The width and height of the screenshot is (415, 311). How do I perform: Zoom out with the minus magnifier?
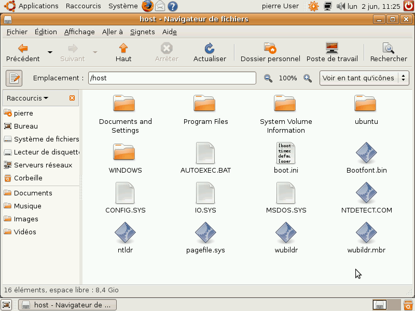pyautogui.click(x=268, y=78)
